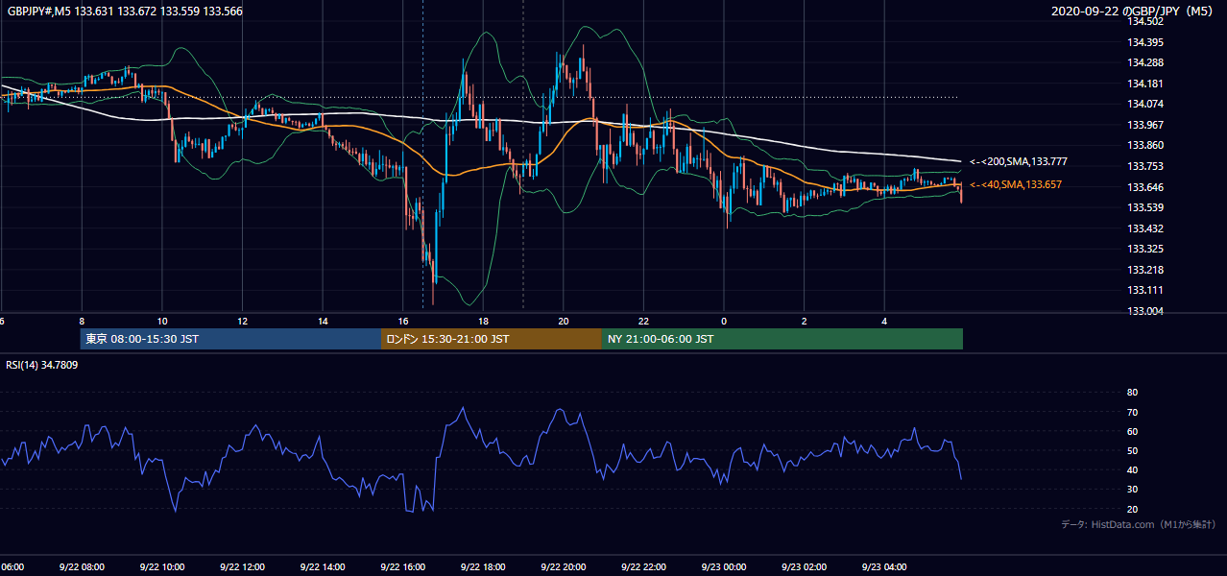Screen dimensions: 1227x576
Task: Click hour 12 on the price chart axis
Action: coord(243,322)
